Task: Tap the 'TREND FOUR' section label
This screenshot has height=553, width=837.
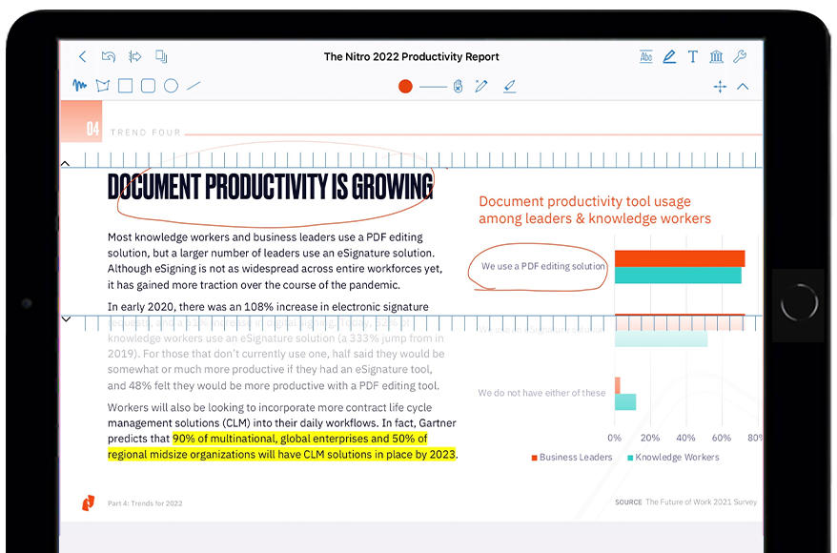Action: point(146,133)
